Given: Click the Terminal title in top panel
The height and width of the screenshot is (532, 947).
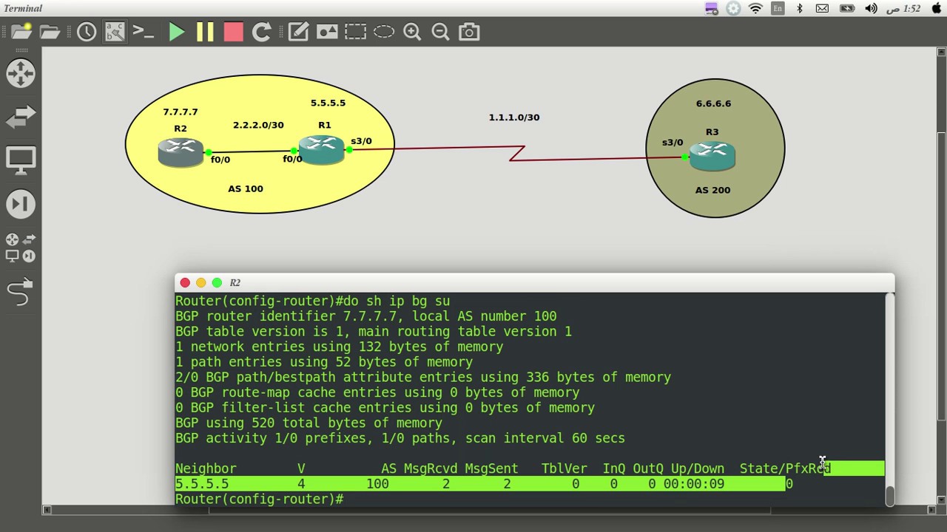Looking at the screenshot, I should coord(23,8).
